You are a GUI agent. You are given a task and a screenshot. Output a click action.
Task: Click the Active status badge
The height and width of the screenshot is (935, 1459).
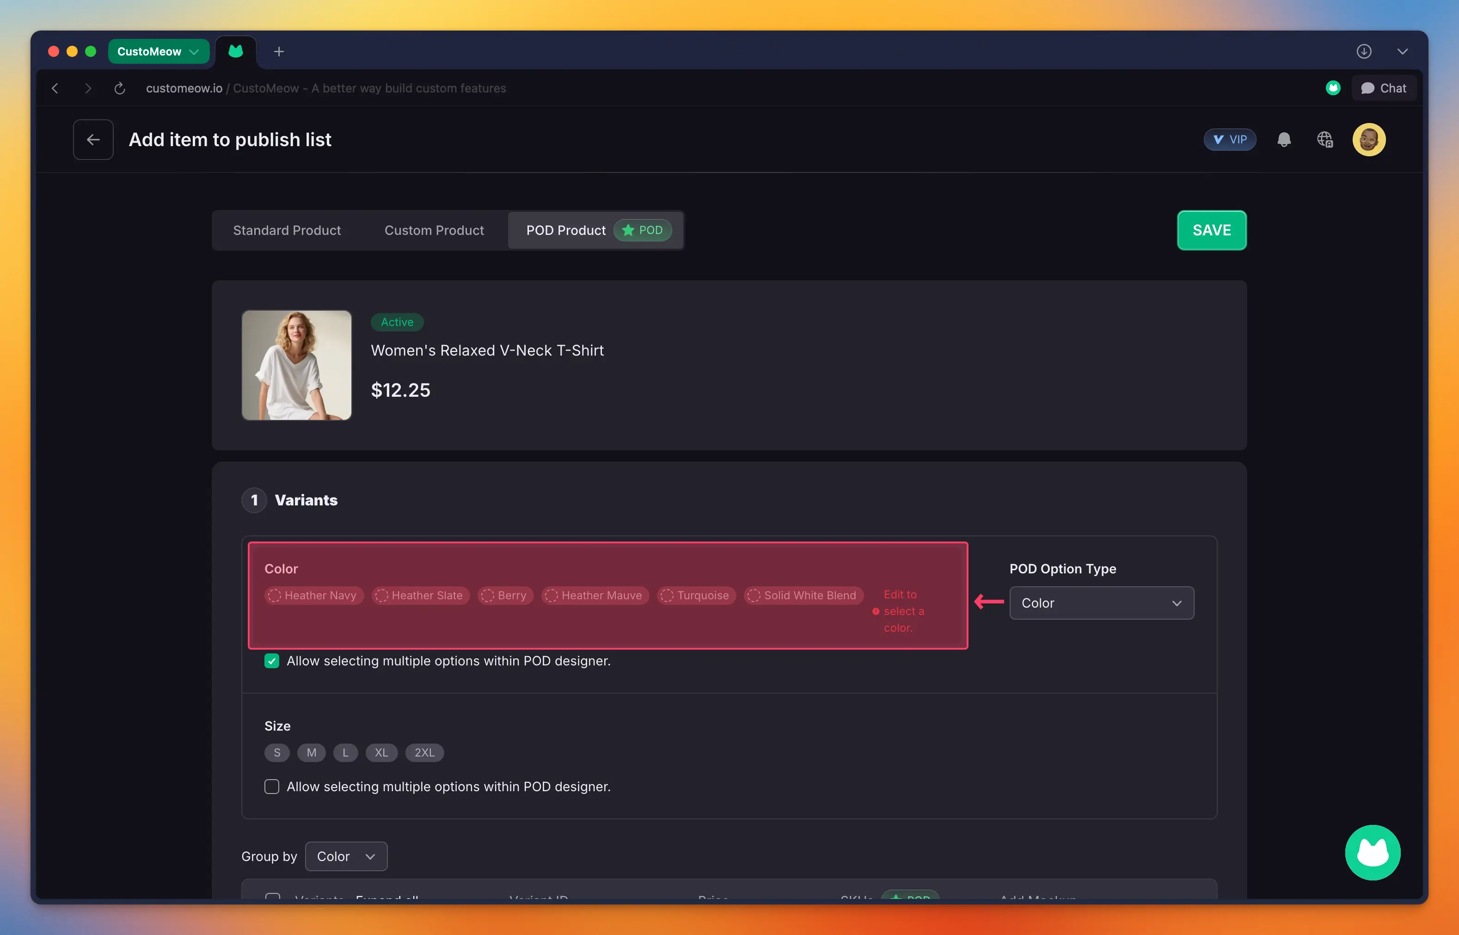[x=397, y=322]
